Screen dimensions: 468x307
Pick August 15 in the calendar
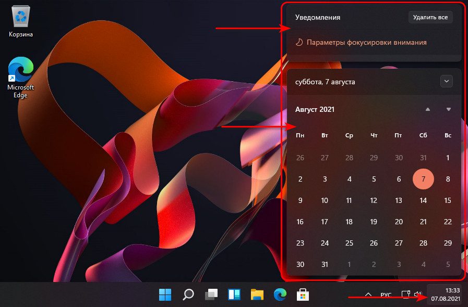click(448, 200)
